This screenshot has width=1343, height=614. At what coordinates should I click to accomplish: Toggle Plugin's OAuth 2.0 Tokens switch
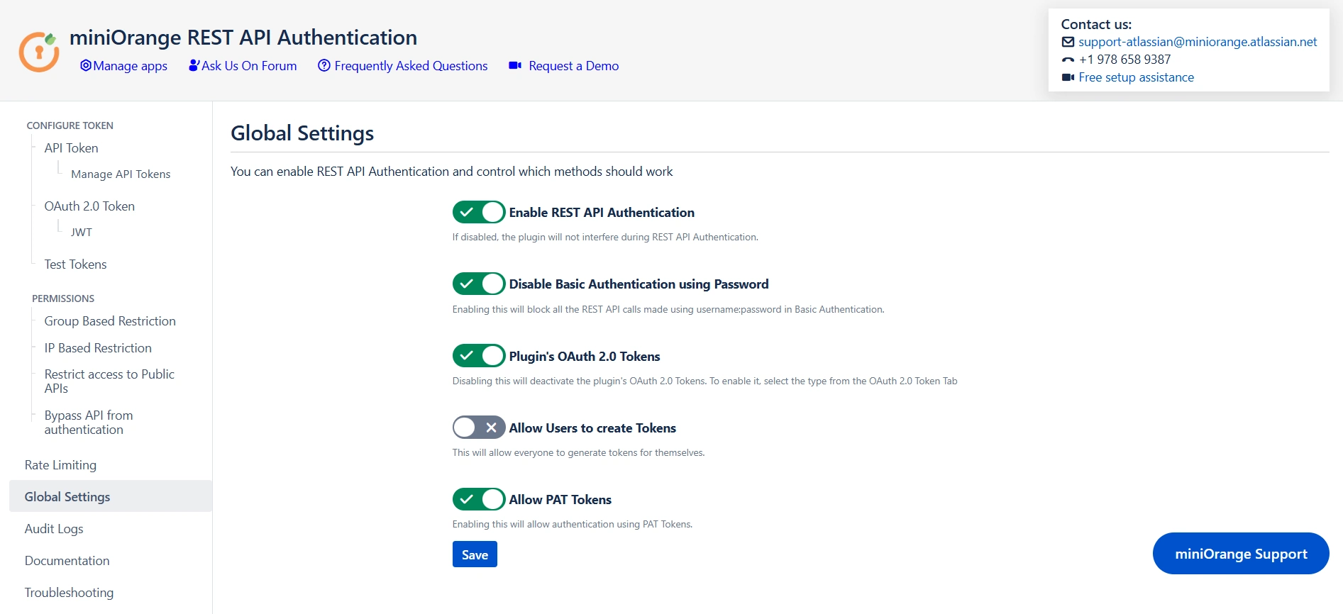pyautogui.click(x=479, y=355)
